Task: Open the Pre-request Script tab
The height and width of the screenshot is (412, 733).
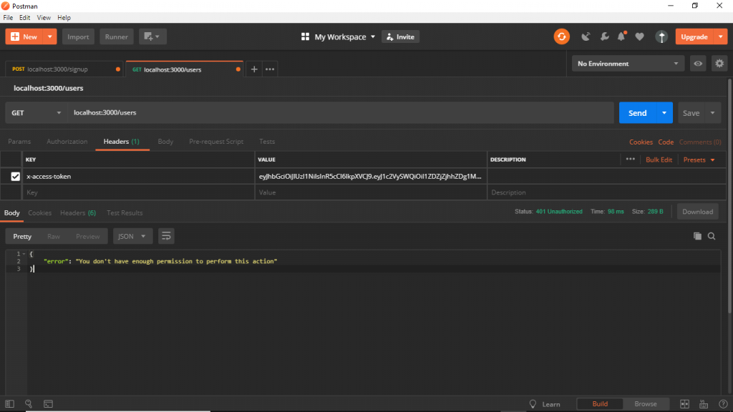Action: pyautogui.click(x=216, y=141)
